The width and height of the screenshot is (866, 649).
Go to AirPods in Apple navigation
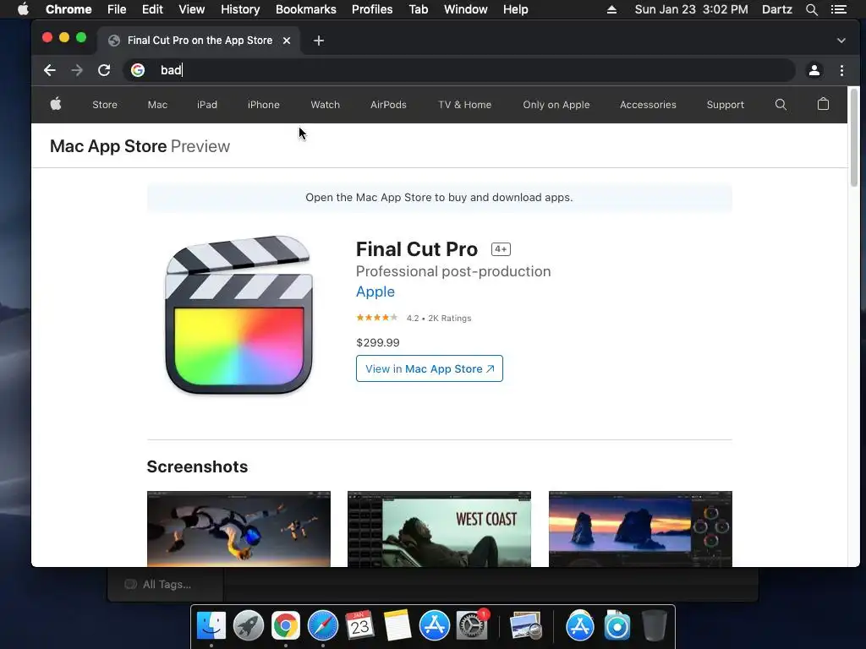click(388, 104)
